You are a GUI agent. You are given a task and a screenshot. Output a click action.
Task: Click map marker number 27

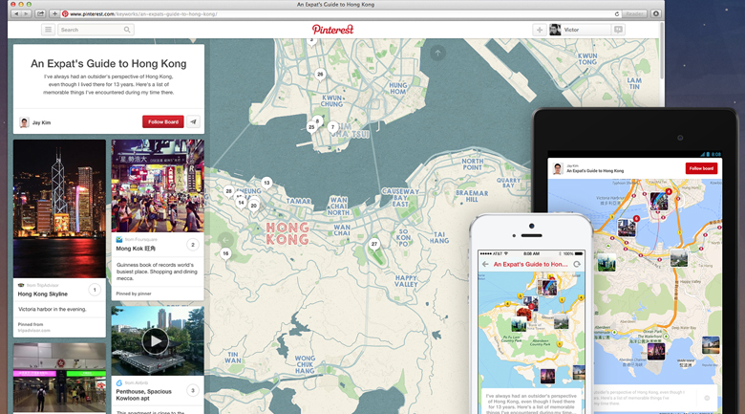pos(374,244)
